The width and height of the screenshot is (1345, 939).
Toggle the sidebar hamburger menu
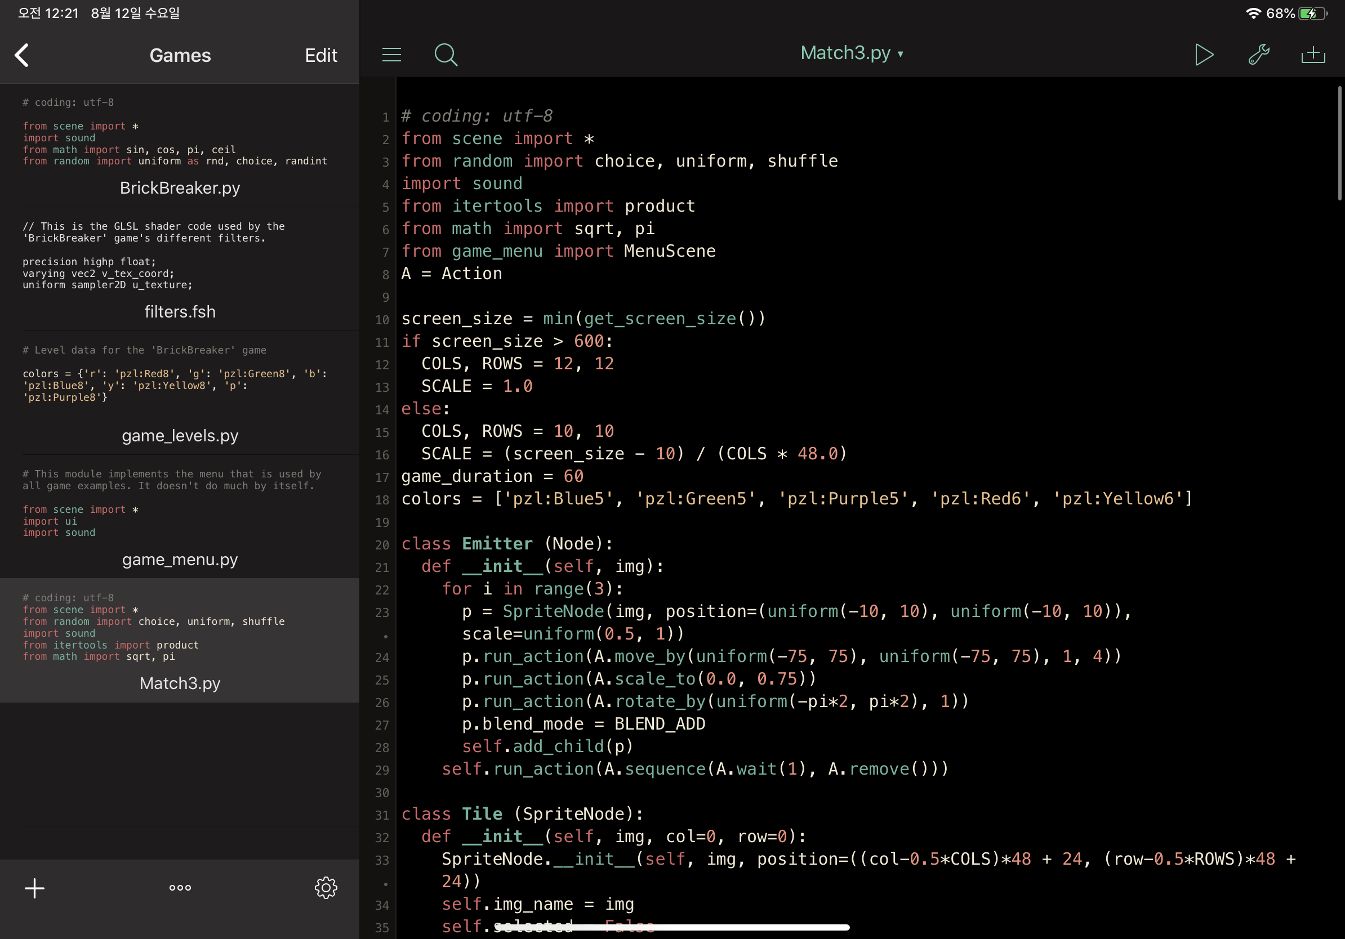coord(391,55)
